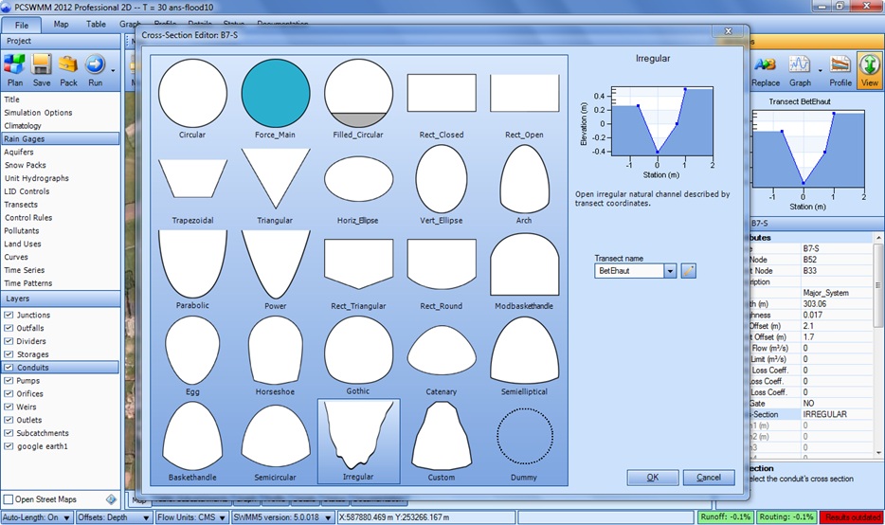Open Simulation Options in Project panel
The height and width of the screenshot is (525, 885).
[x=39, y=113]
